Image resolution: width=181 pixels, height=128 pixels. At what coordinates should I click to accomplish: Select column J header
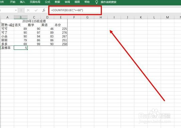[127, 17]
